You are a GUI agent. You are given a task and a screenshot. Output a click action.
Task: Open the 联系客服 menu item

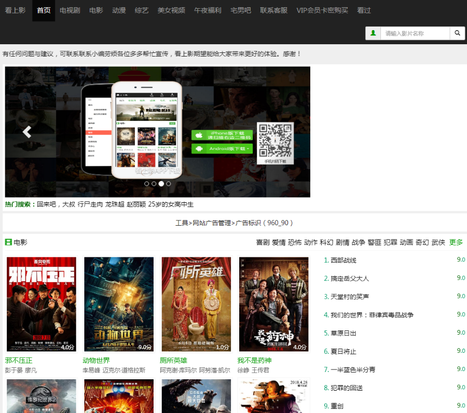pos(273,10)
